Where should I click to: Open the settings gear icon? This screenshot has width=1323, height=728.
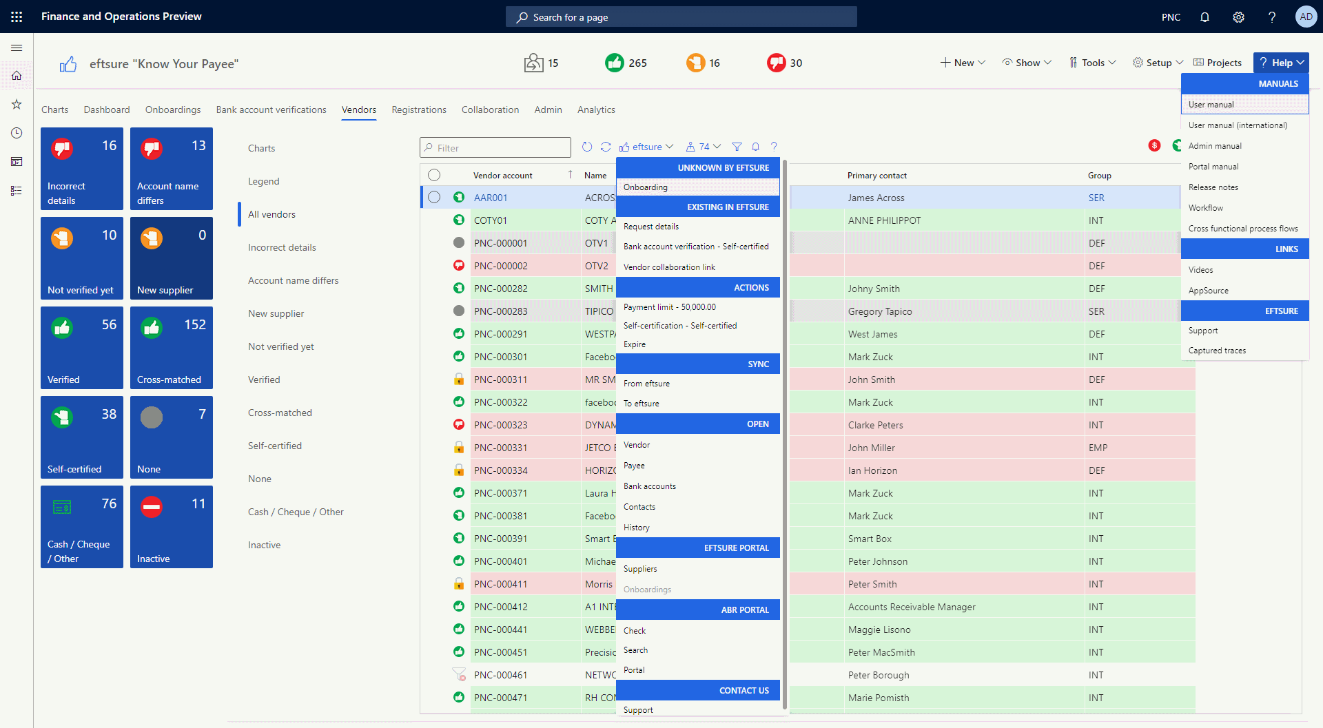click(x=1238, y=17)
